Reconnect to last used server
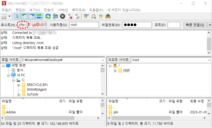This screenshot has width=212, height=128. pyautogui.click(x=77, y=17)
